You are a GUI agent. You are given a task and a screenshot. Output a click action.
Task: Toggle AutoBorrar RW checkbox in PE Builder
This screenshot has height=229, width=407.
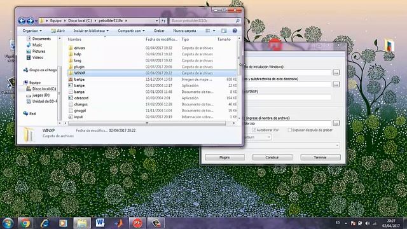click(254, 130)
